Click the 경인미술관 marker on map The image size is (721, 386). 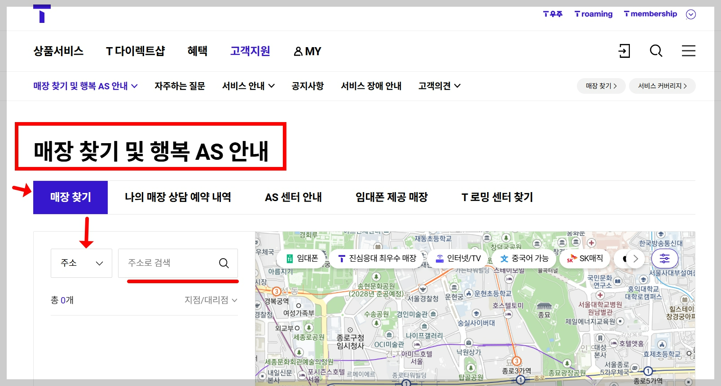point(433,314)
